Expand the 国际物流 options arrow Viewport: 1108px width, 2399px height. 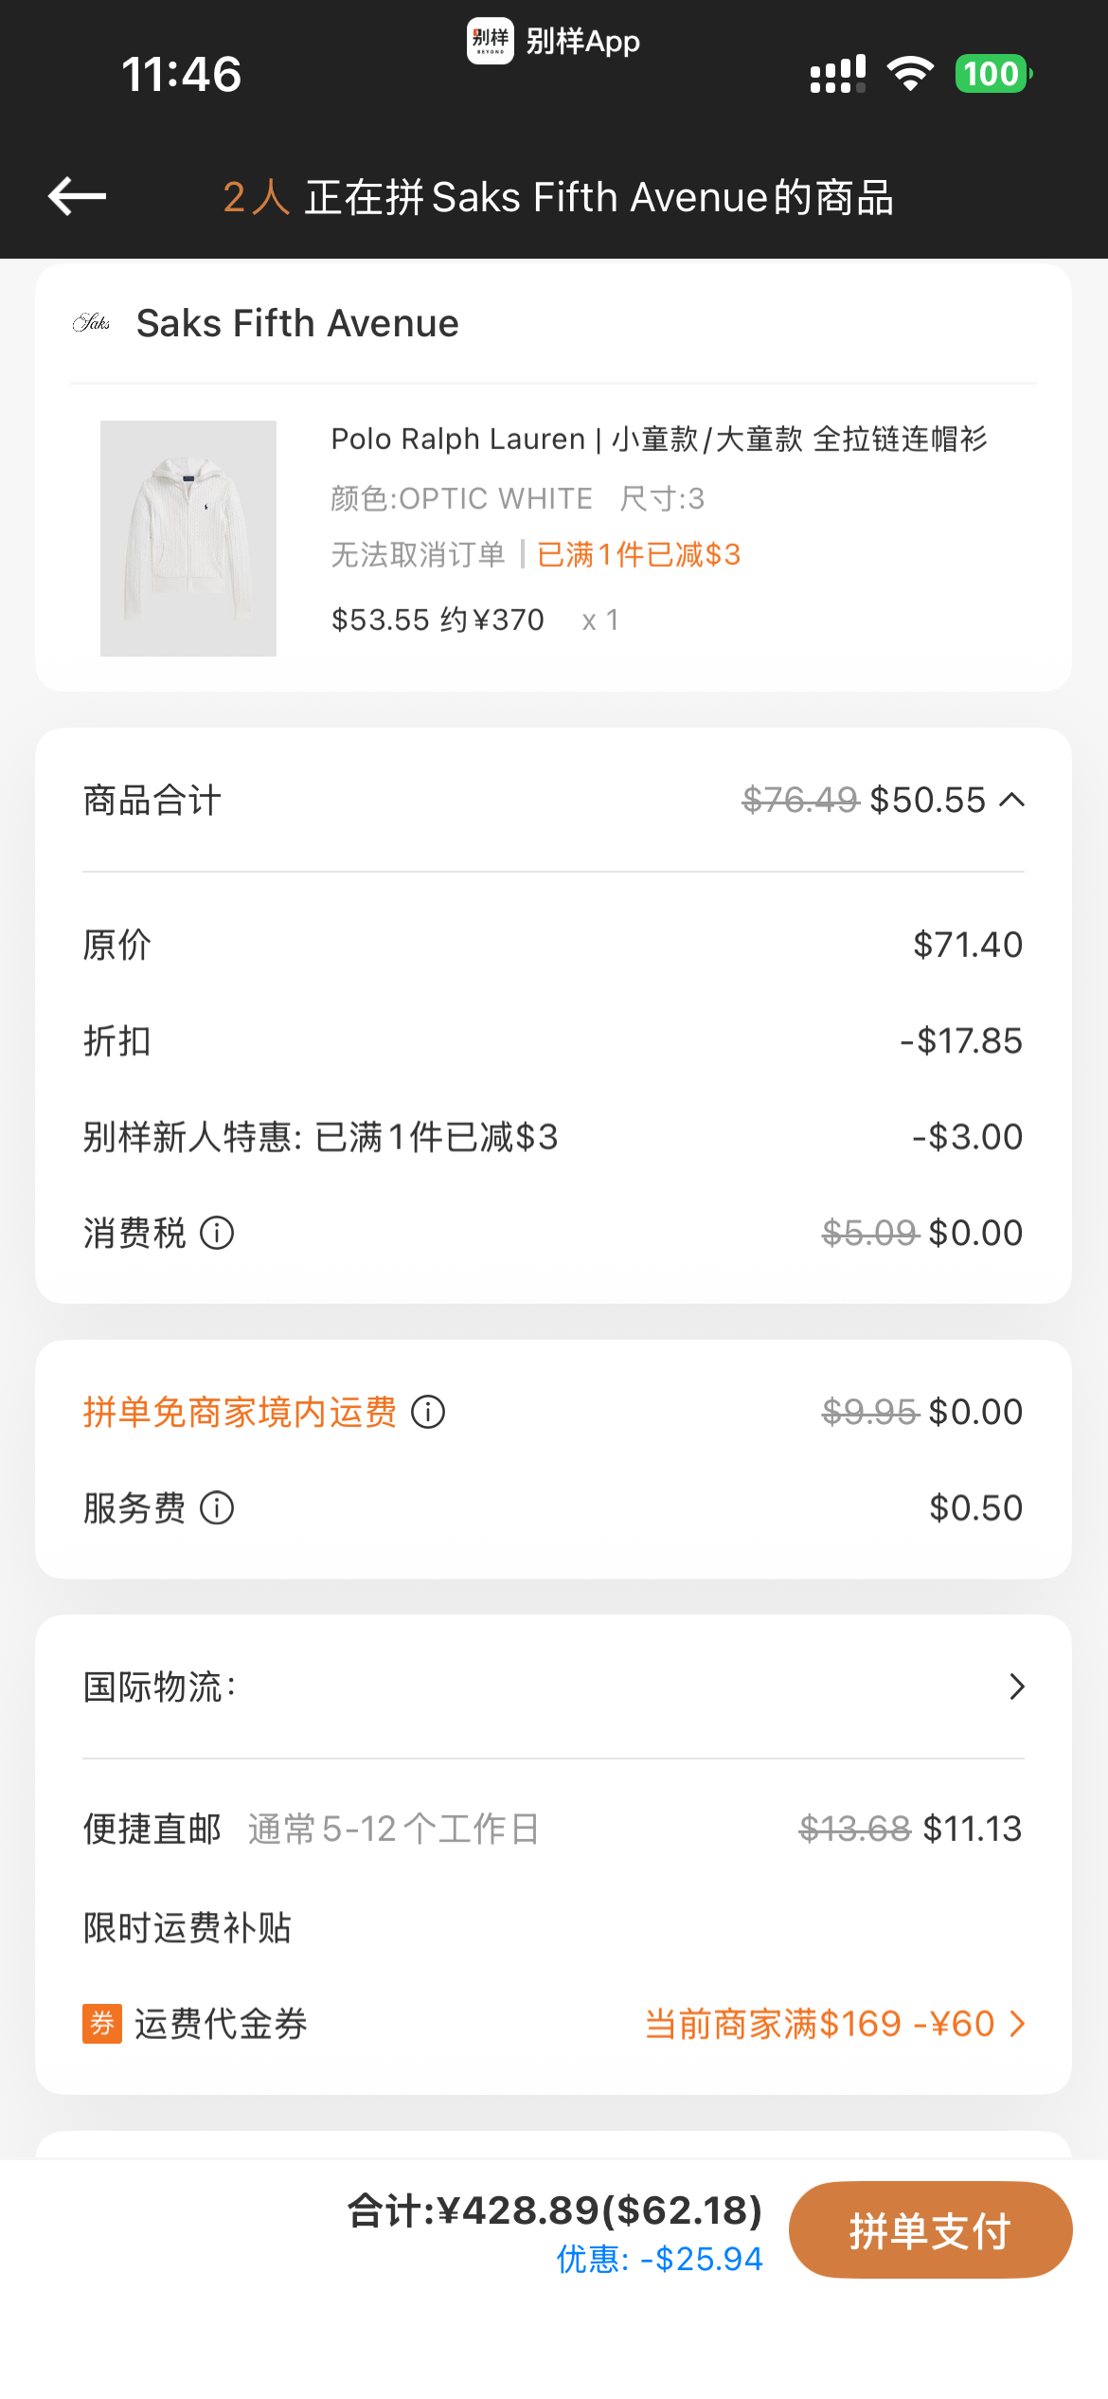(1017, 1687)
